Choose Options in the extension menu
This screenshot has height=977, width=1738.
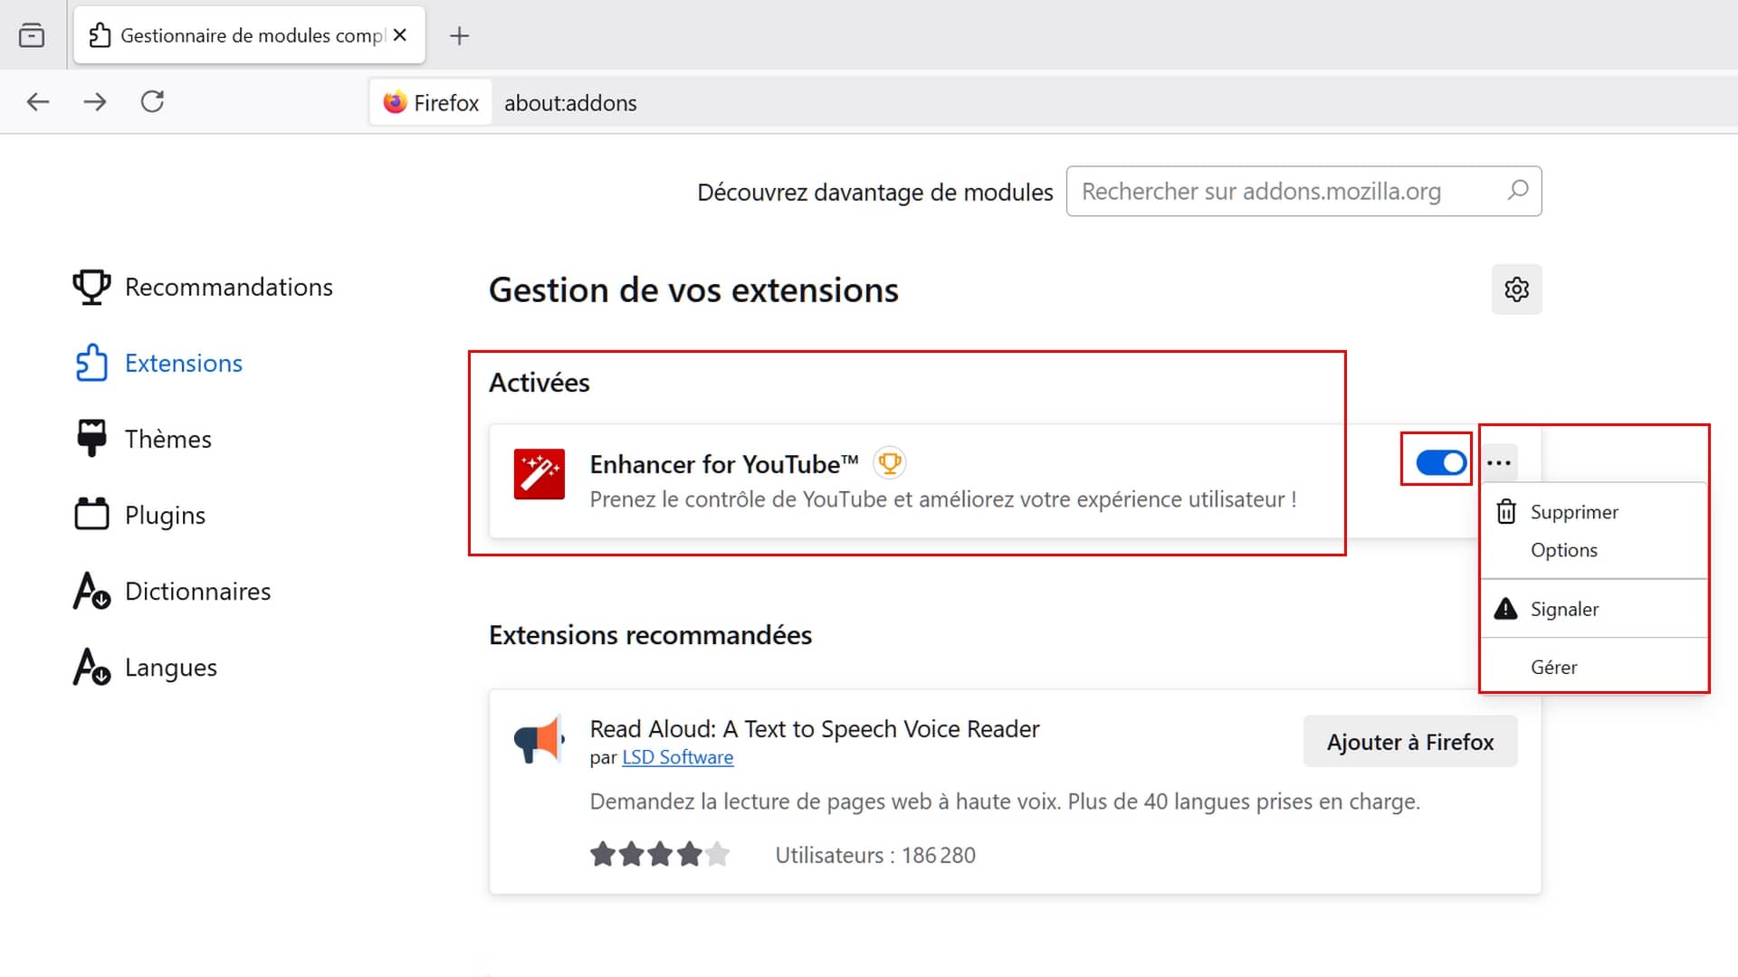click(1563, 550)
